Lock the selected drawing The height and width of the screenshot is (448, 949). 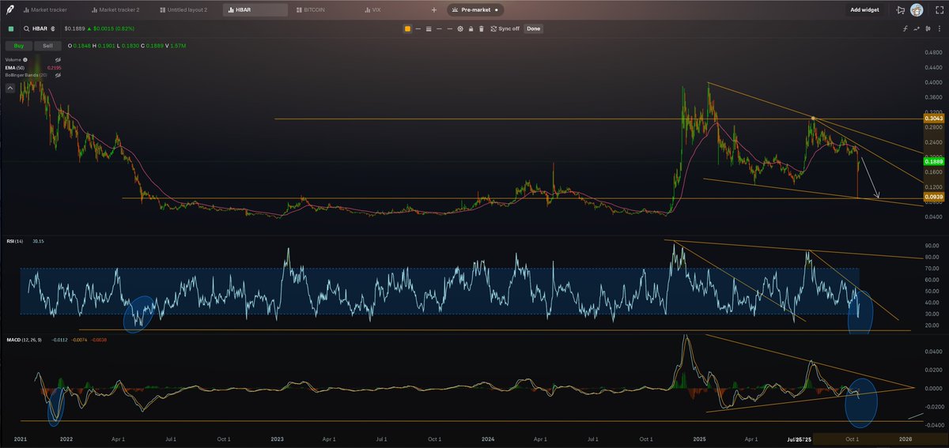tap(471, 28)
